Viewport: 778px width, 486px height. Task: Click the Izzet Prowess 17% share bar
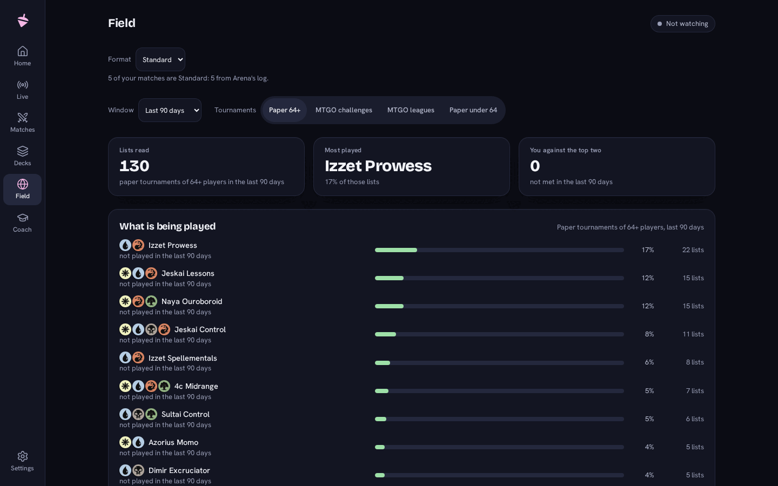coord(499,250)
